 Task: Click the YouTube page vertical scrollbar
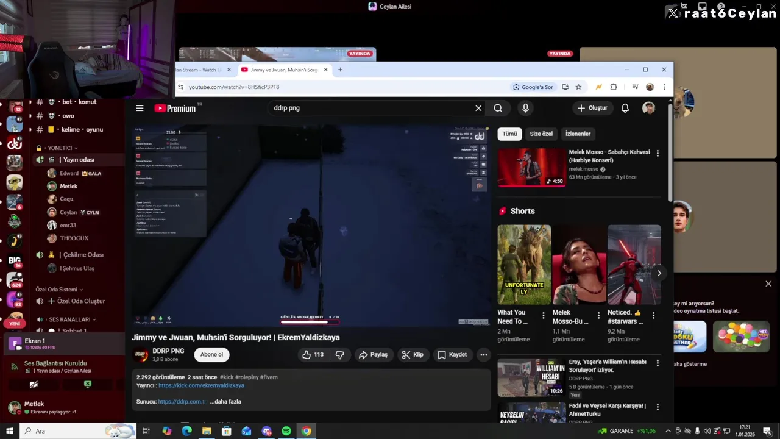pos(670,154)
